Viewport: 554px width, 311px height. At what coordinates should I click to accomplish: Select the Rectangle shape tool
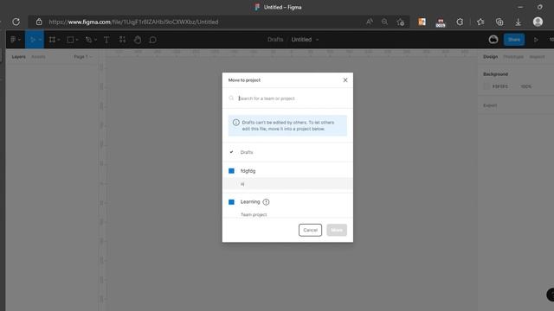pos(70,40)
